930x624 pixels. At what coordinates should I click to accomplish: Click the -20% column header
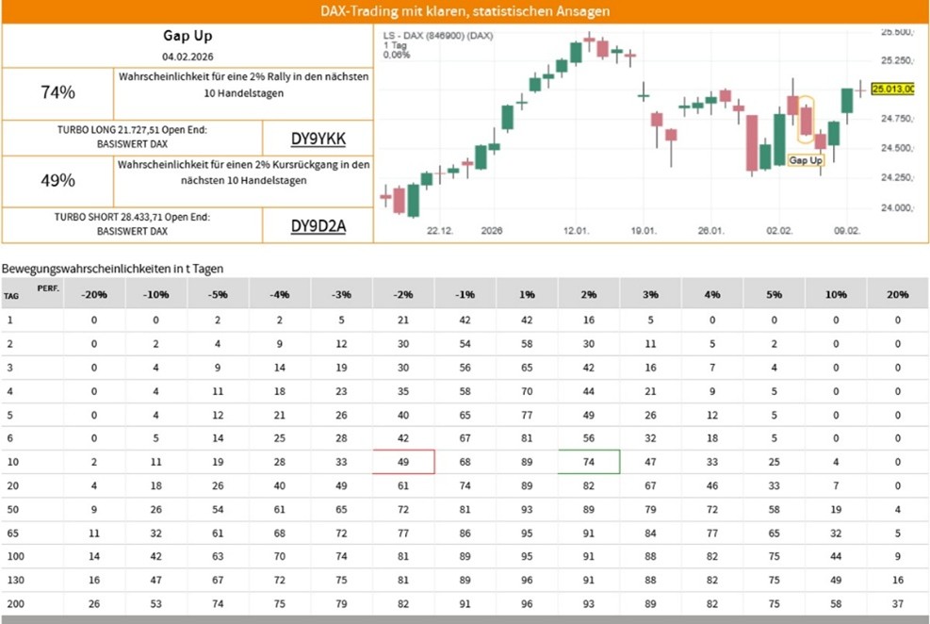(94, 294)
